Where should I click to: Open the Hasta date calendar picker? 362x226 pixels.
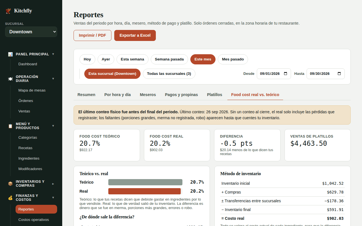click(x=339, y=74)
